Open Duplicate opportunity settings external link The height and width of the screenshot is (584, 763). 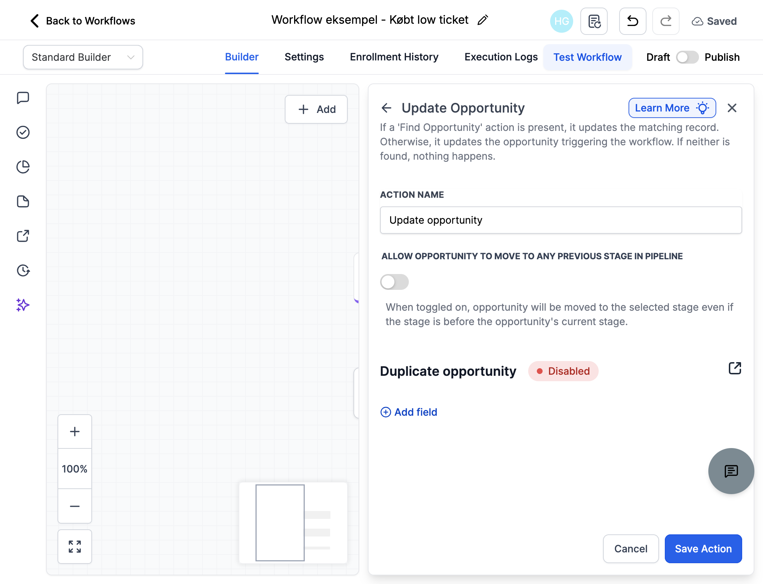[x=735, y=368]
